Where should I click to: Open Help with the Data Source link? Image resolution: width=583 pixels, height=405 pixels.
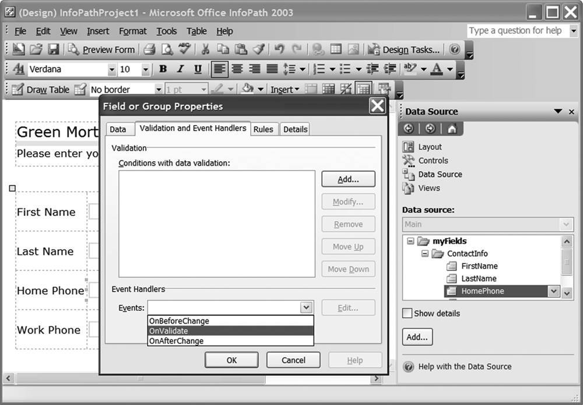point(465,367)
